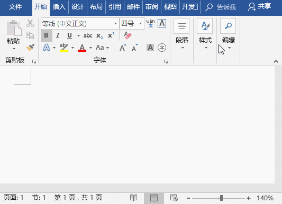Open the 文件 File tab
The width and height of the screenshot is (282, 204).
pos(15,7)
